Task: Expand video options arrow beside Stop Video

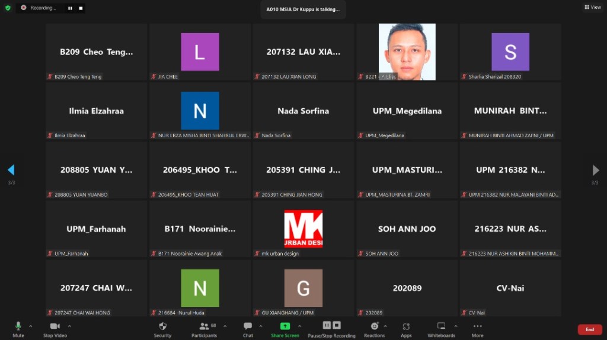Action: [x=69, y=326]
